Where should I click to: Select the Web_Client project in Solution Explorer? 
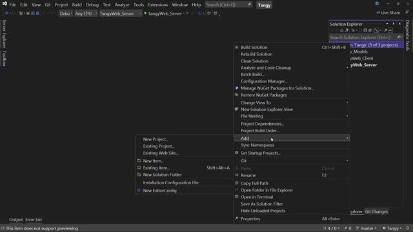[362, 58]
